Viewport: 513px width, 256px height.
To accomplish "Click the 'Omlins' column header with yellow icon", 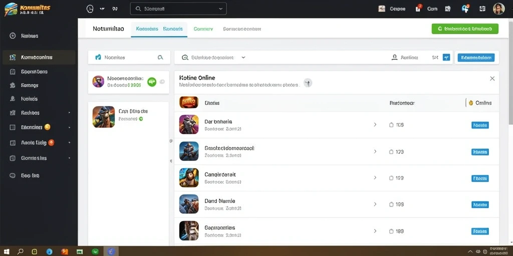I will click(x=479, y=103).
